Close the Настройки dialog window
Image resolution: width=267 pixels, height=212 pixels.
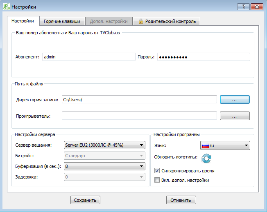257,7
